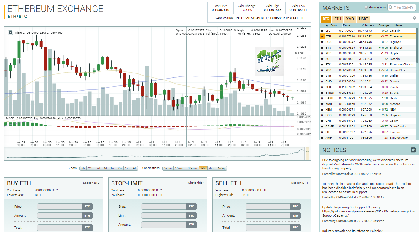Focus Sell ETH Amount input field
Screen dimensions: 420x232
[268, 216]
